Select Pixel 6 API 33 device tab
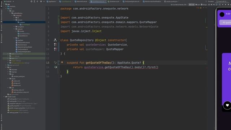This screenshot has width=231, height=130. click(222, 1)
